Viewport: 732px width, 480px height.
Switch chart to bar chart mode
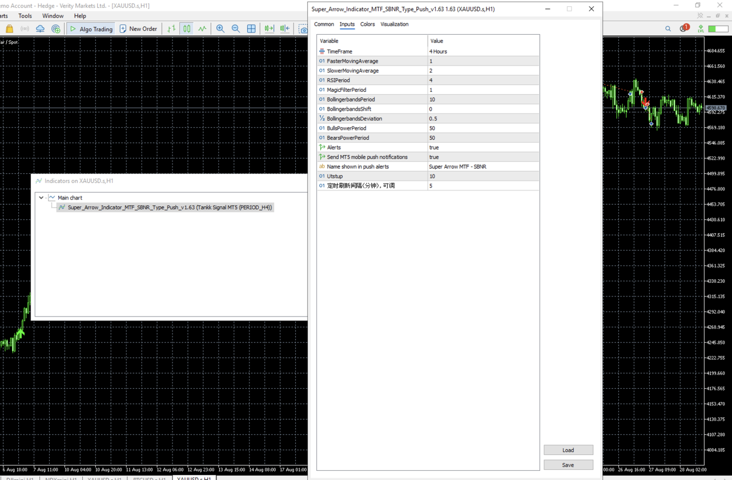171,29
